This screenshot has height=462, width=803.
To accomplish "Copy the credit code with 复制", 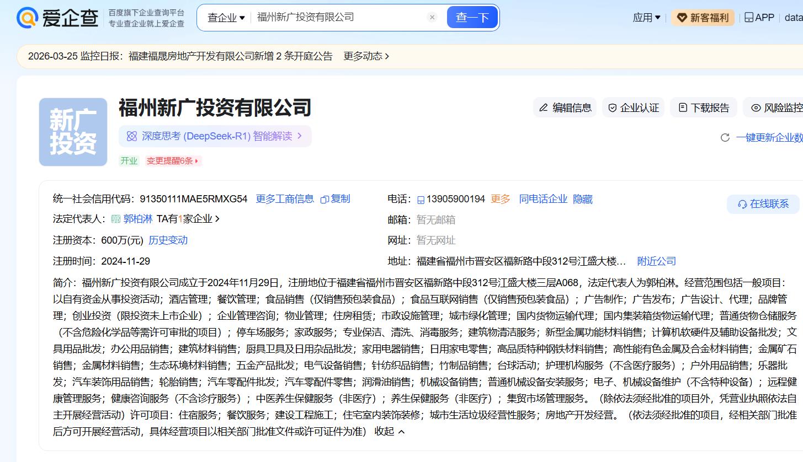I will click(335, 199).
